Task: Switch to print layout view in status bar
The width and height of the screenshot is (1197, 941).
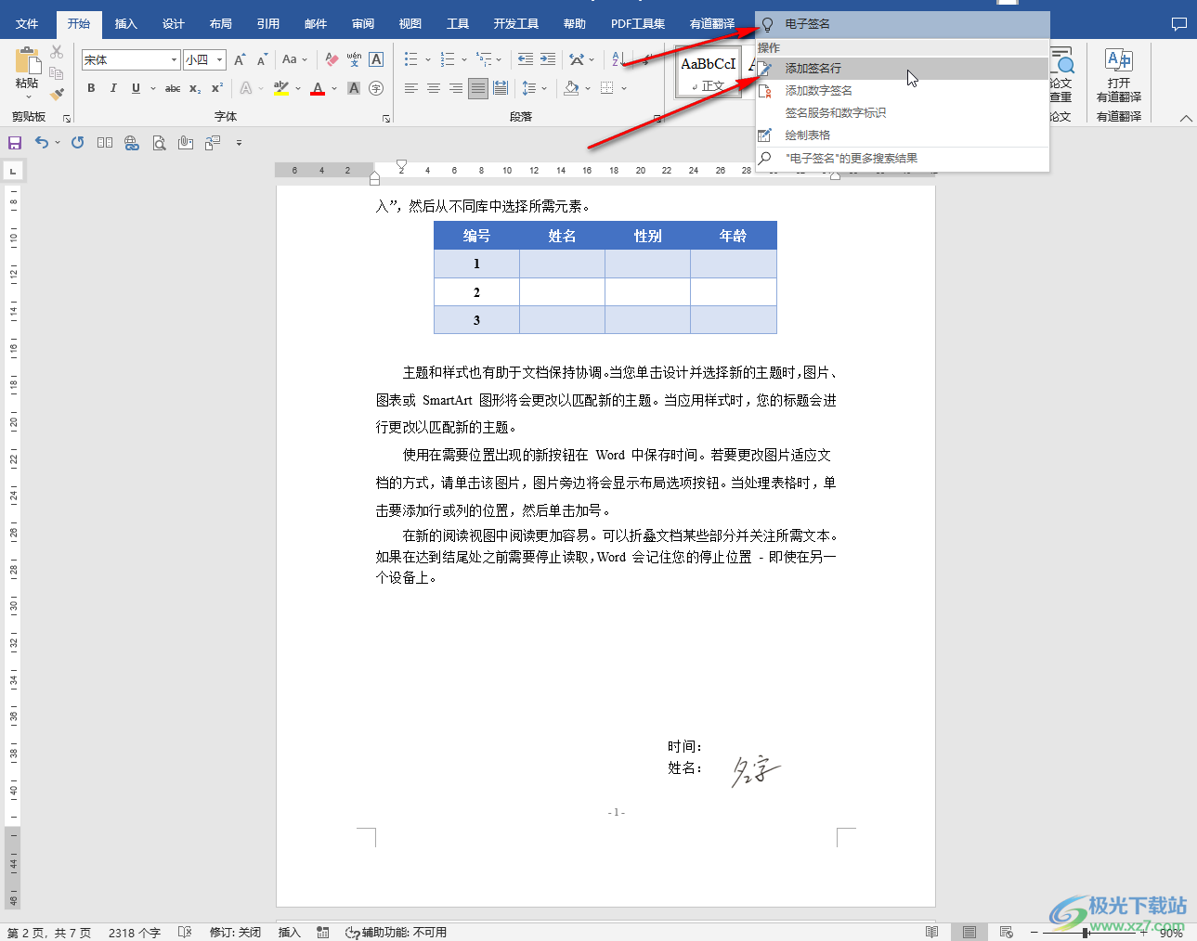Action: (x=969, y=932)
